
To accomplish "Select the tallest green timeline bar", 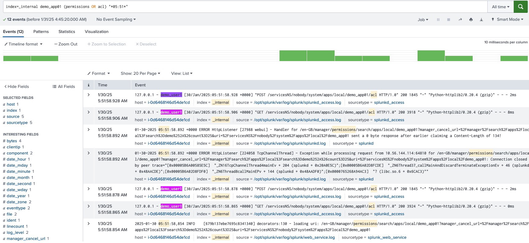I will coord(293,56).
